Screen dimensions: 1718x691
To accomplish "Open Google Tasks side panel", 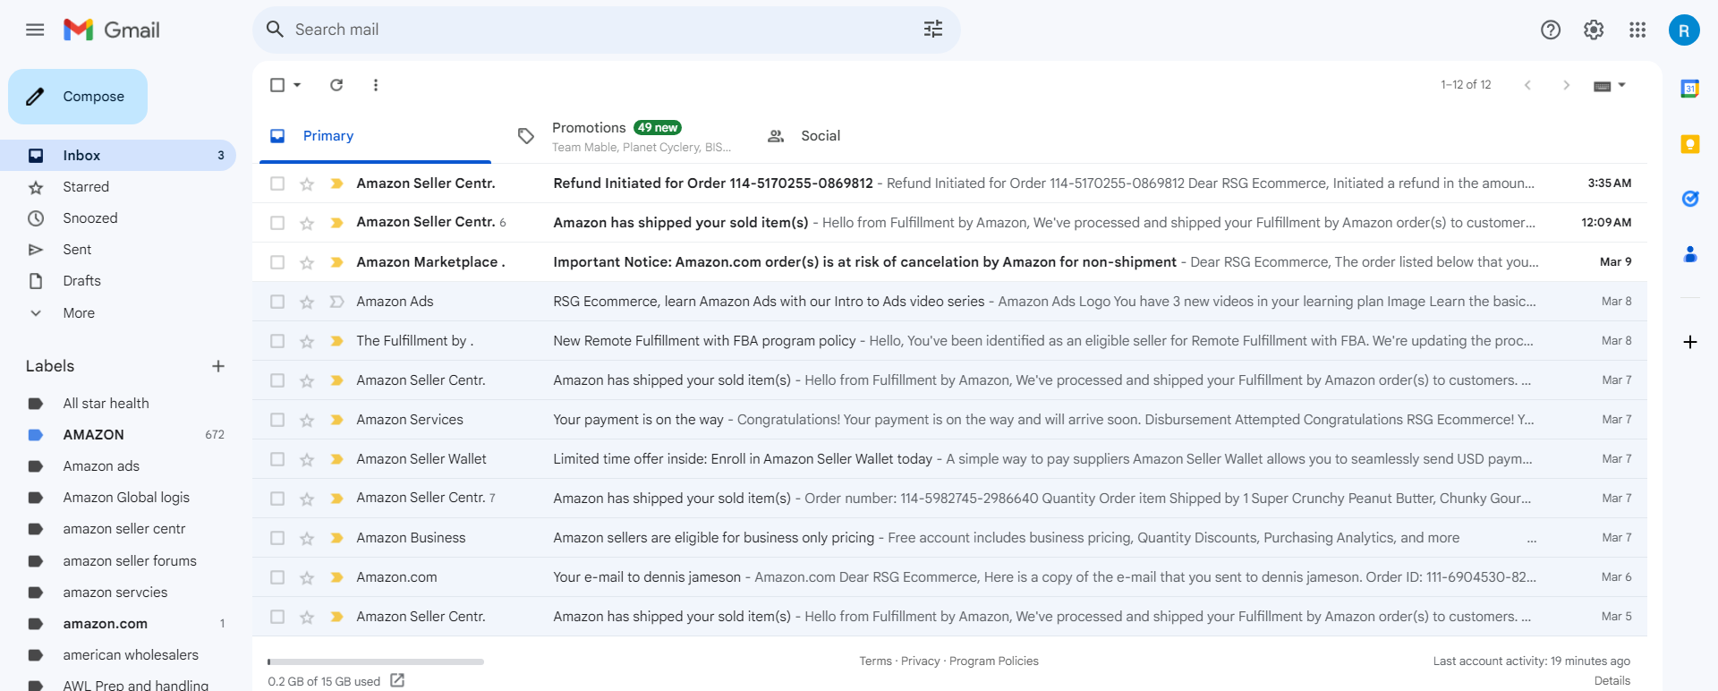I will point(1690,199).
